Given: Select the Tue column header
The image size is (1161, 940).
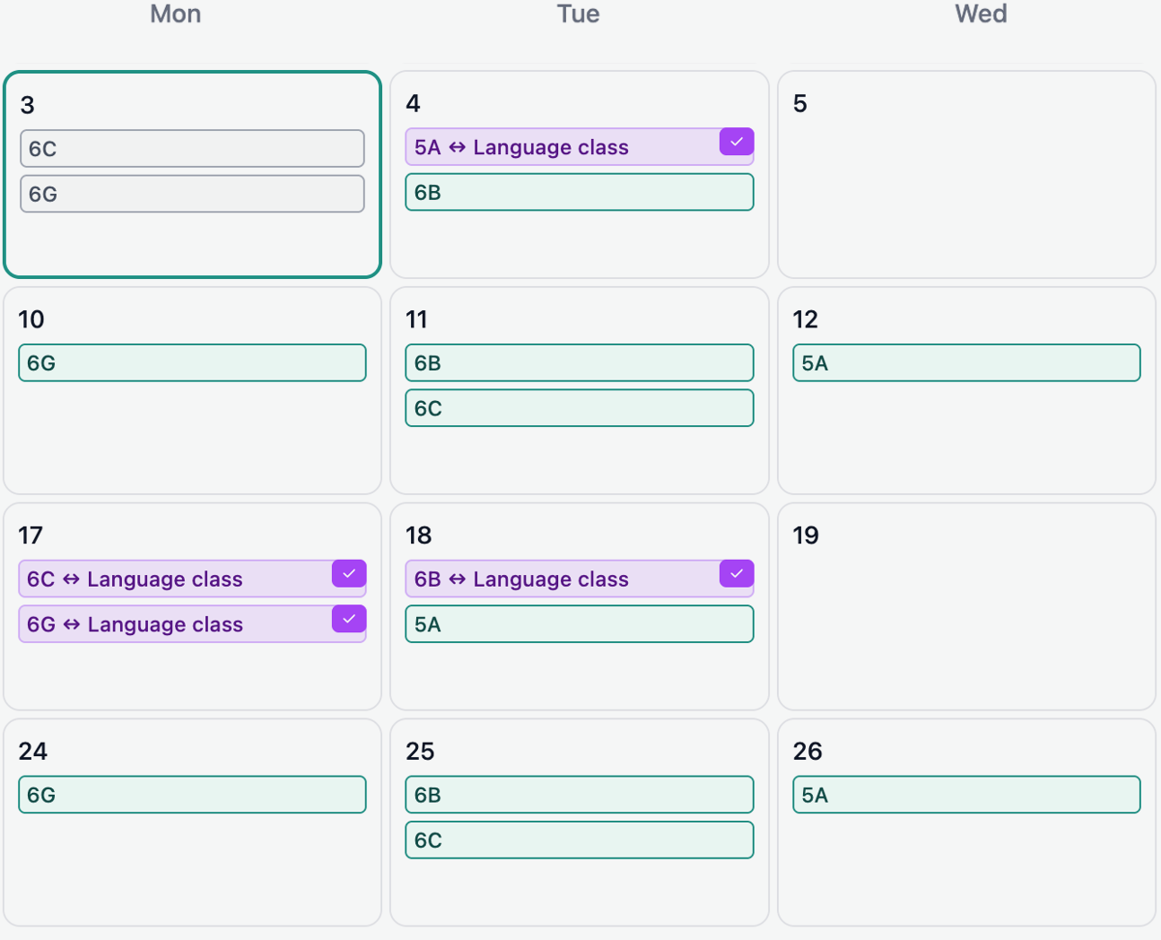Looking at the screenshot, I should (x=578, y=14).
